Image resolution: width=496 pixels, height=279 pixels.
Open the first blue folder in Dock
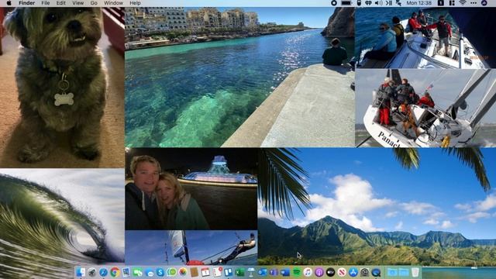point(392,272)
